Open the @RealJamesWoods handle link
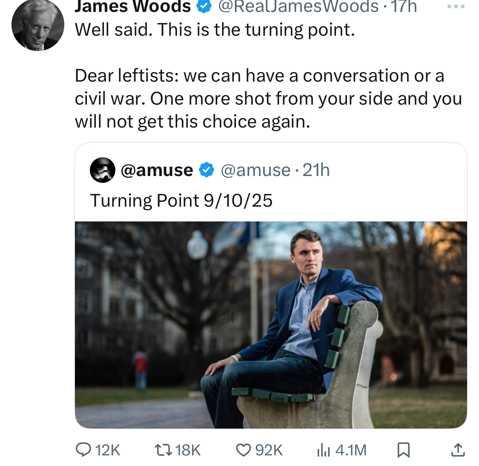Screen dimensions: 479x466 pyautogui.click(x=298, y=6)
